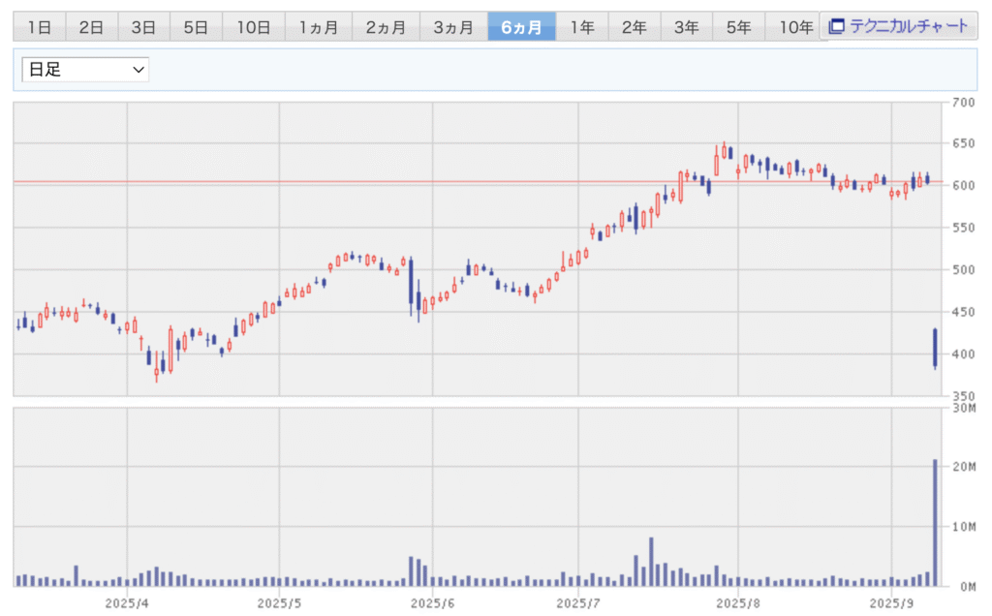Show the 1ヵ月 chart period
This screenshot has width=992, height=616.
pos(319,27)
